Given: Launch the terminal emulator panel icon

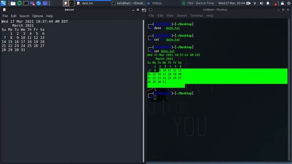Looking at the screenshot, I should (26, 3).
